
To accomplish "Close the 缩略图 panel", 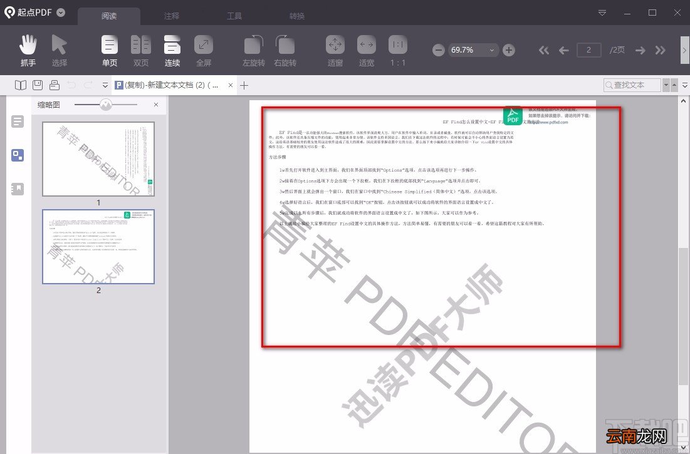I will 156,105.
